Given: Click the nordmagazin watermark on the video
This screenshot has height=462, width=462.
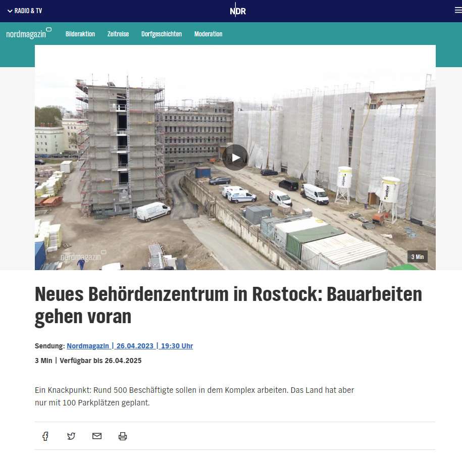Looking at the screenshot, I should click(80, 256).
